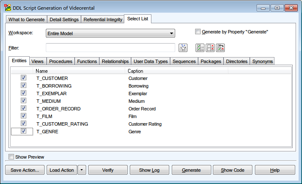Close the DDL Script Generation window
Viewport: 302px width, 184px height.
(291, 8)
